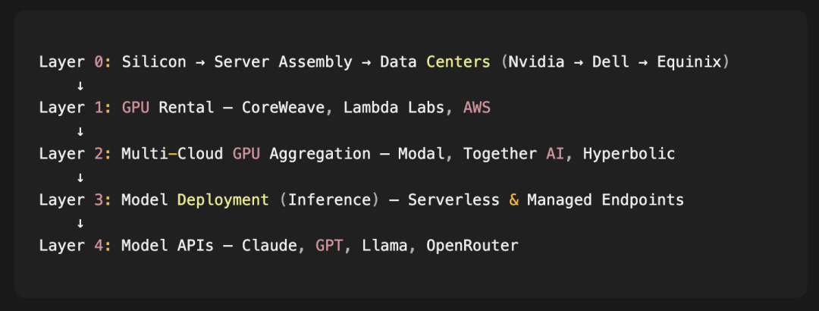Click the down arrow above Layer 4
This screenshot has height=311, width=819.
80,223
